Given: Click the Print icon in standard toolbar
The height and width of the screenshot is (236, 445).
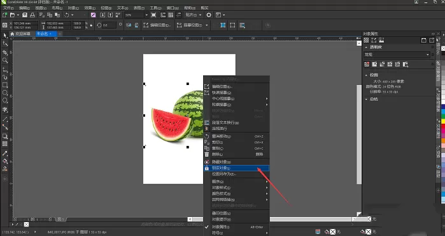Looking at the screenshot, I should [x=32, y=15].
